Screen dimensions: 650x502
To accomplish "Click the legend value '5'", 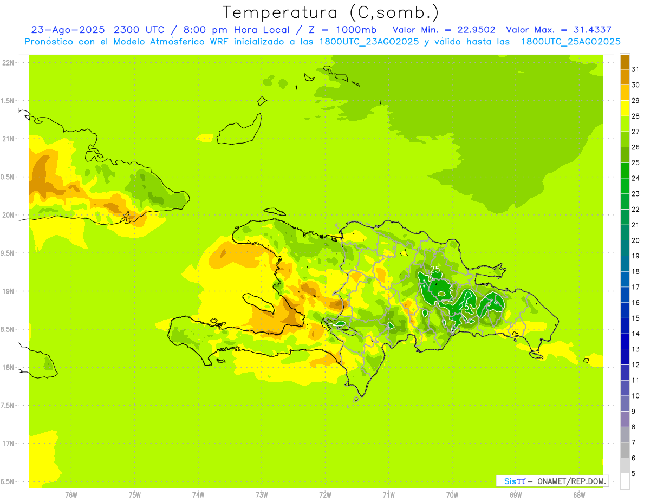I will [x=634, y=474].
